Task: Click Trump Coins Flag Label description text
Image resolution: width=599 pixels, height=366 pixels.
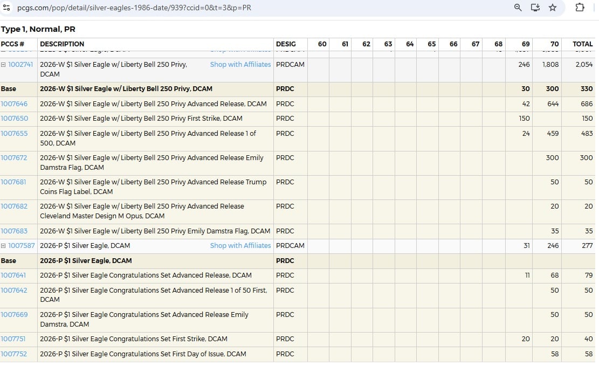Action: coord(153,187)
